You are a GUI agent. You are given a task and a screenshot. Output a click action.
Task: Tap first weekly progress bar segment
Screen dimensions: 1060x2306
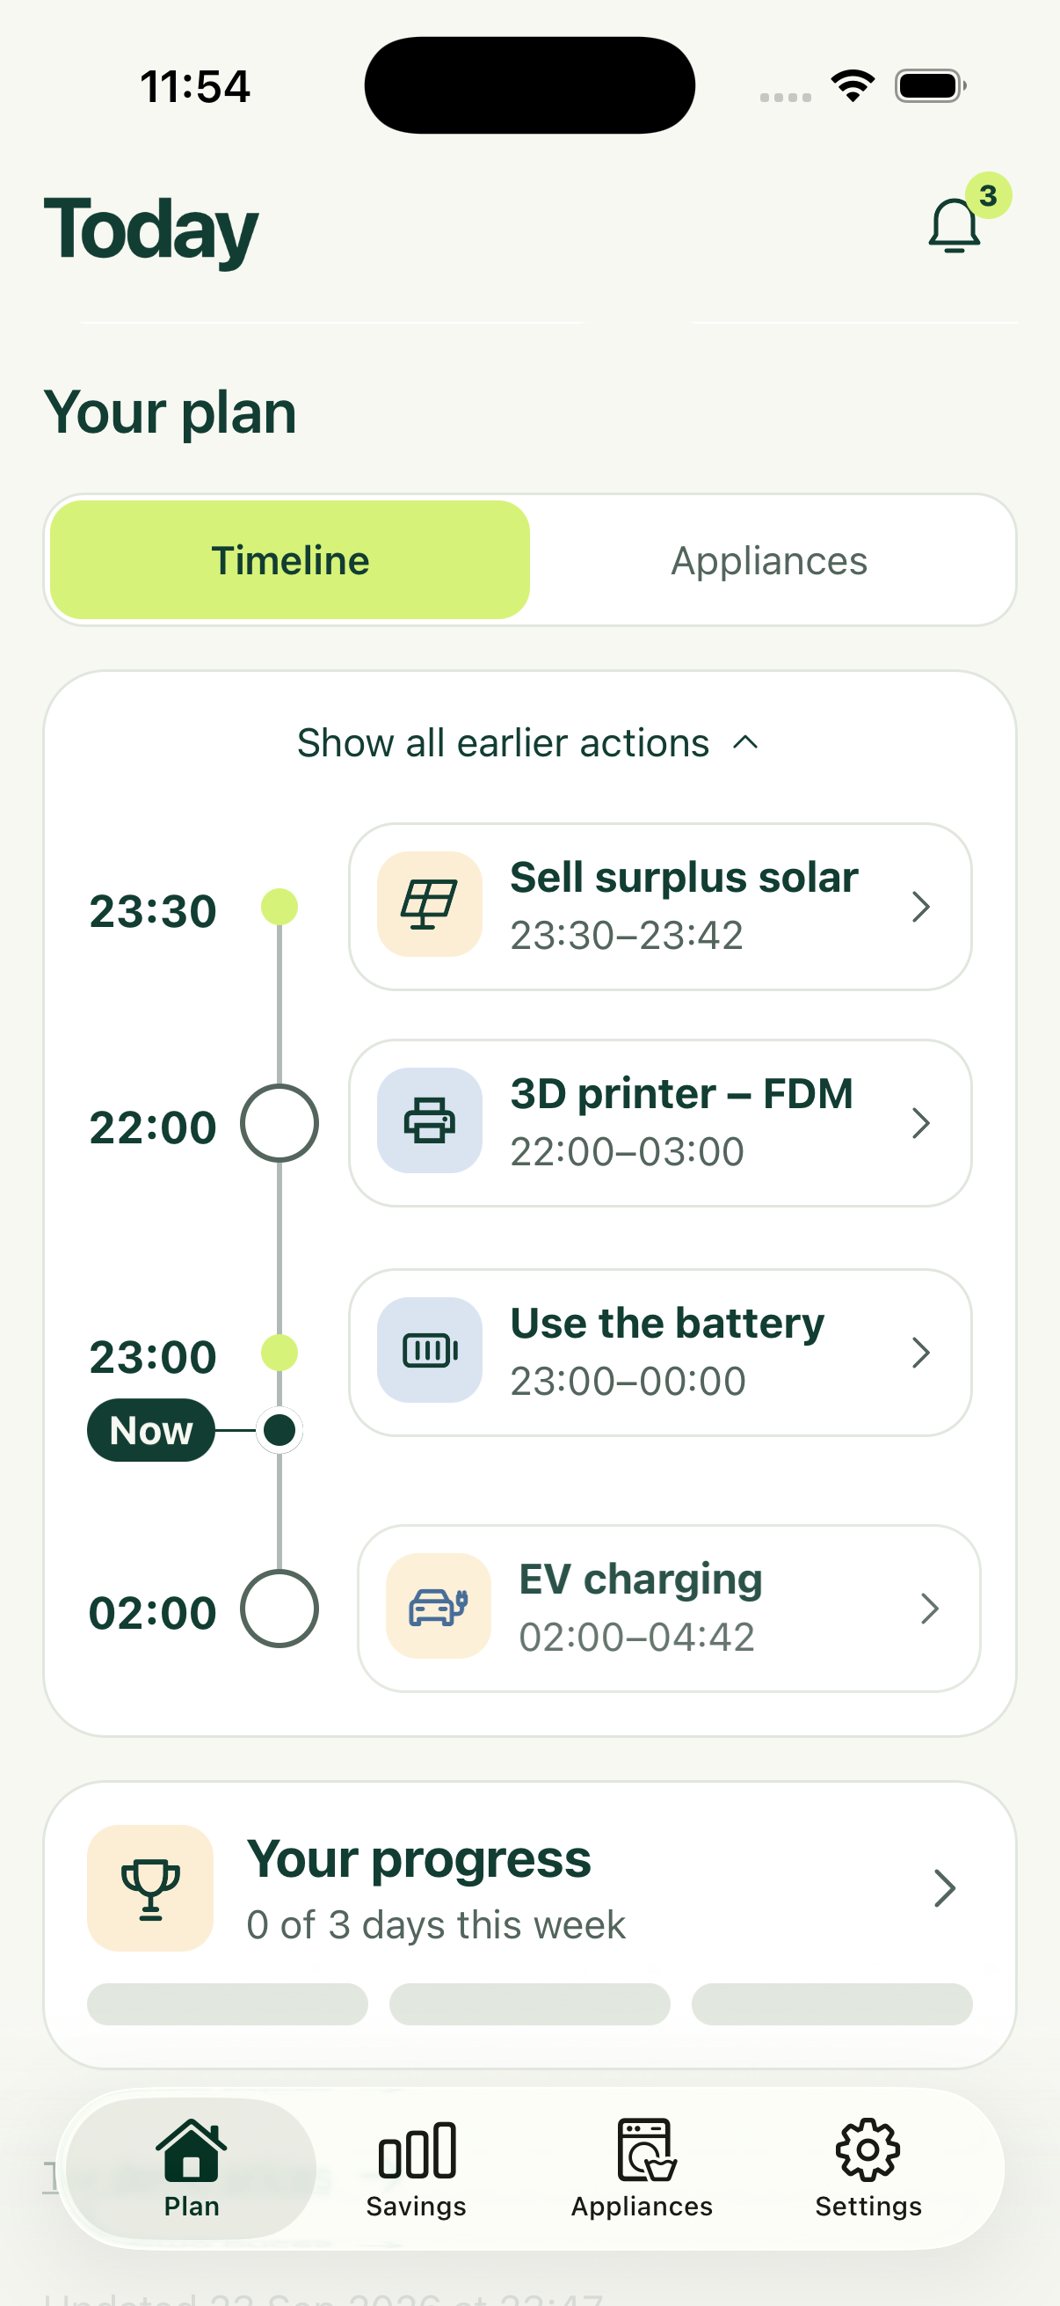228,2003
